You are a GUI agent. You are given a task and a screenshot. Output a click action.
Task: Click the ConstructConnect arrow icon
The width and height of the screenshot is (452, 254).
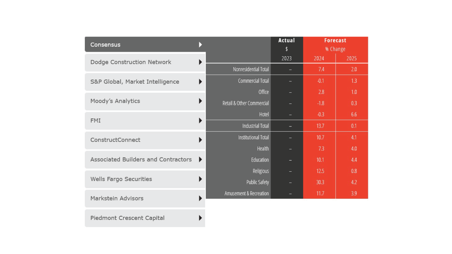200,140
